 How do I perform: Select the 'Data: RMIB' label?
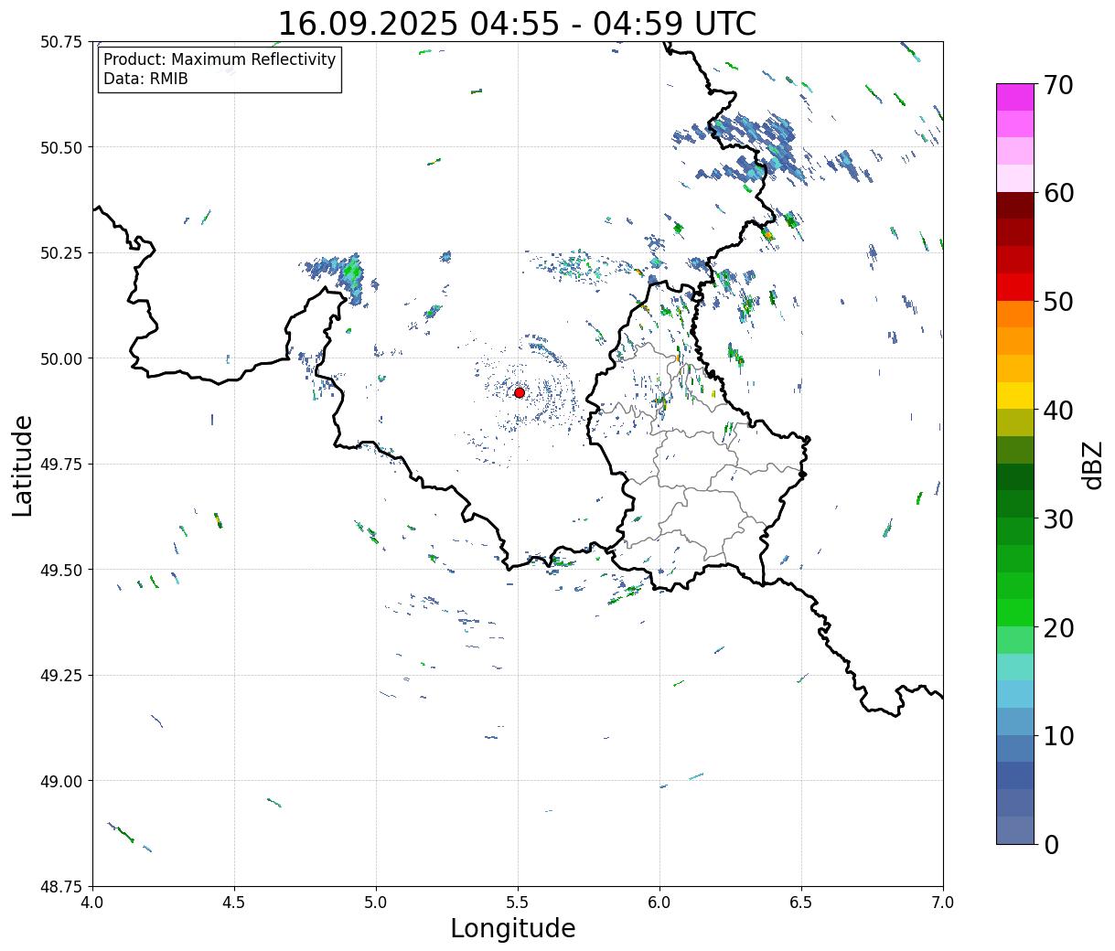[x=145, y=79]
